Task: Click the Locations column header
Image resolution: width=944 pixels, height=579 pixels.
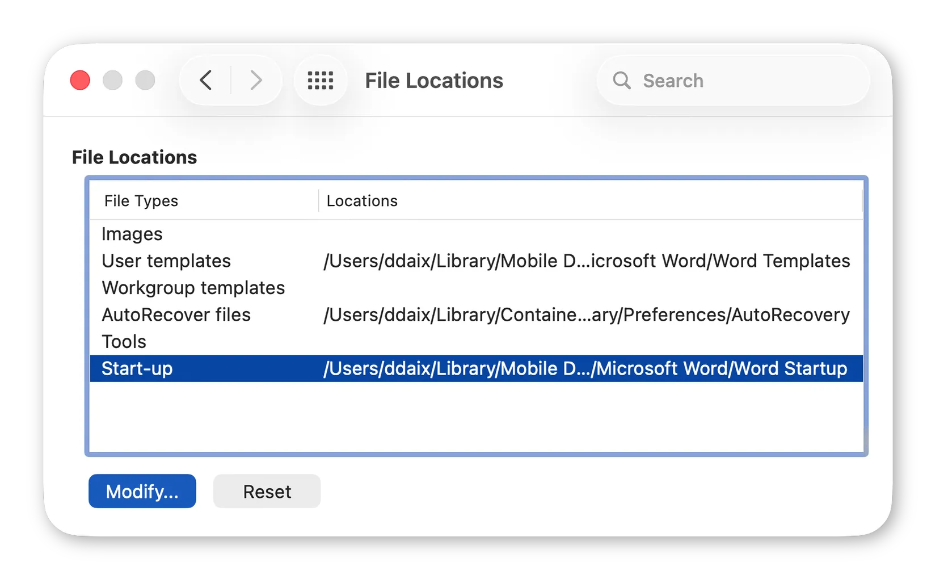Action: [x=362, y=201]
